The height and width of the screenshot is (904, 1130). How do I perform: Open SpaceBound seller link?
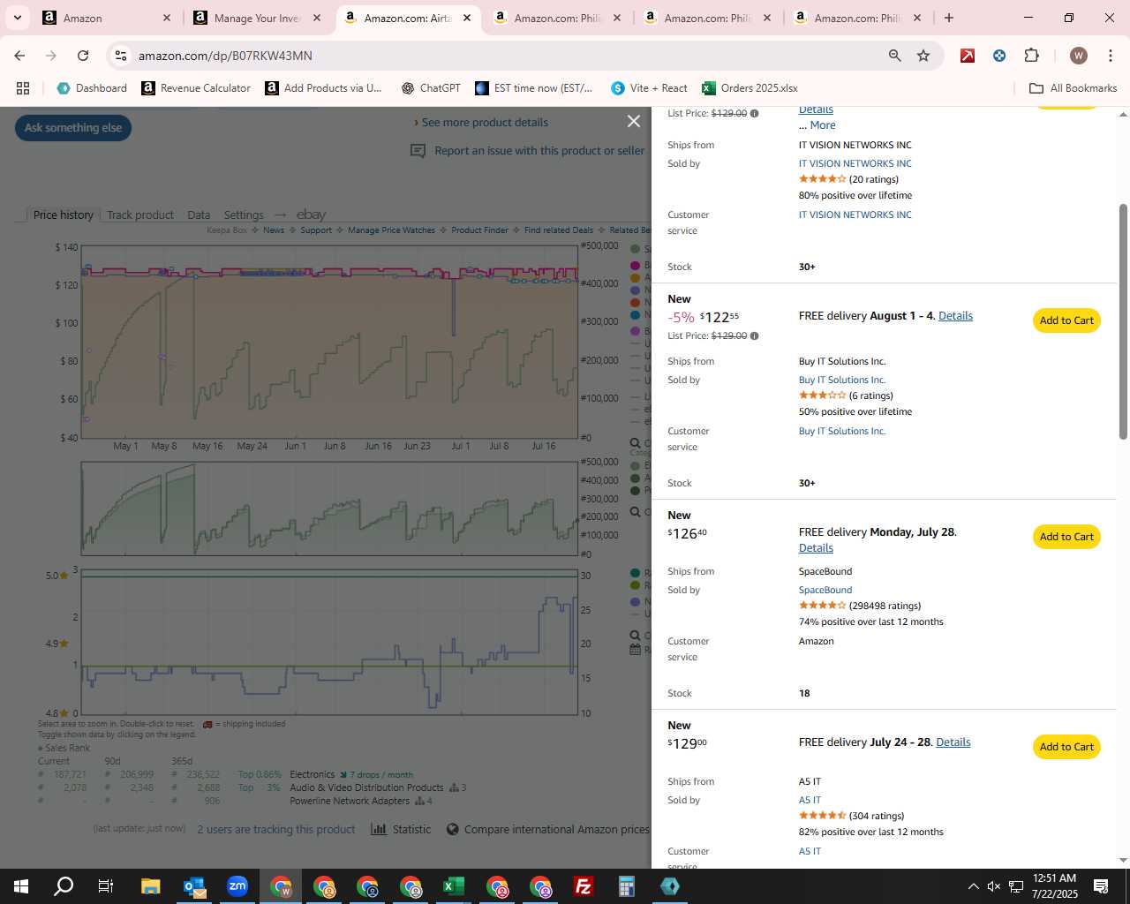(825, 591)
